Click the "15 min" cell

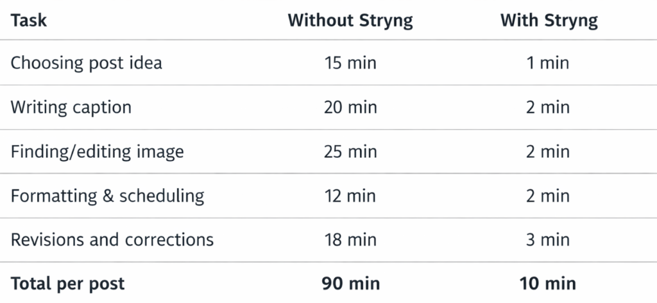click(350, 63)
